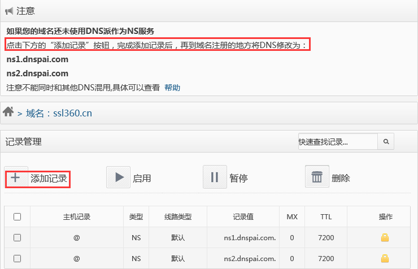Check the box for the ns2.dnspai.com row
Image resolution: width=418 pixels, height=269 pixels.
pyautogui.click(x=18, y=258)
